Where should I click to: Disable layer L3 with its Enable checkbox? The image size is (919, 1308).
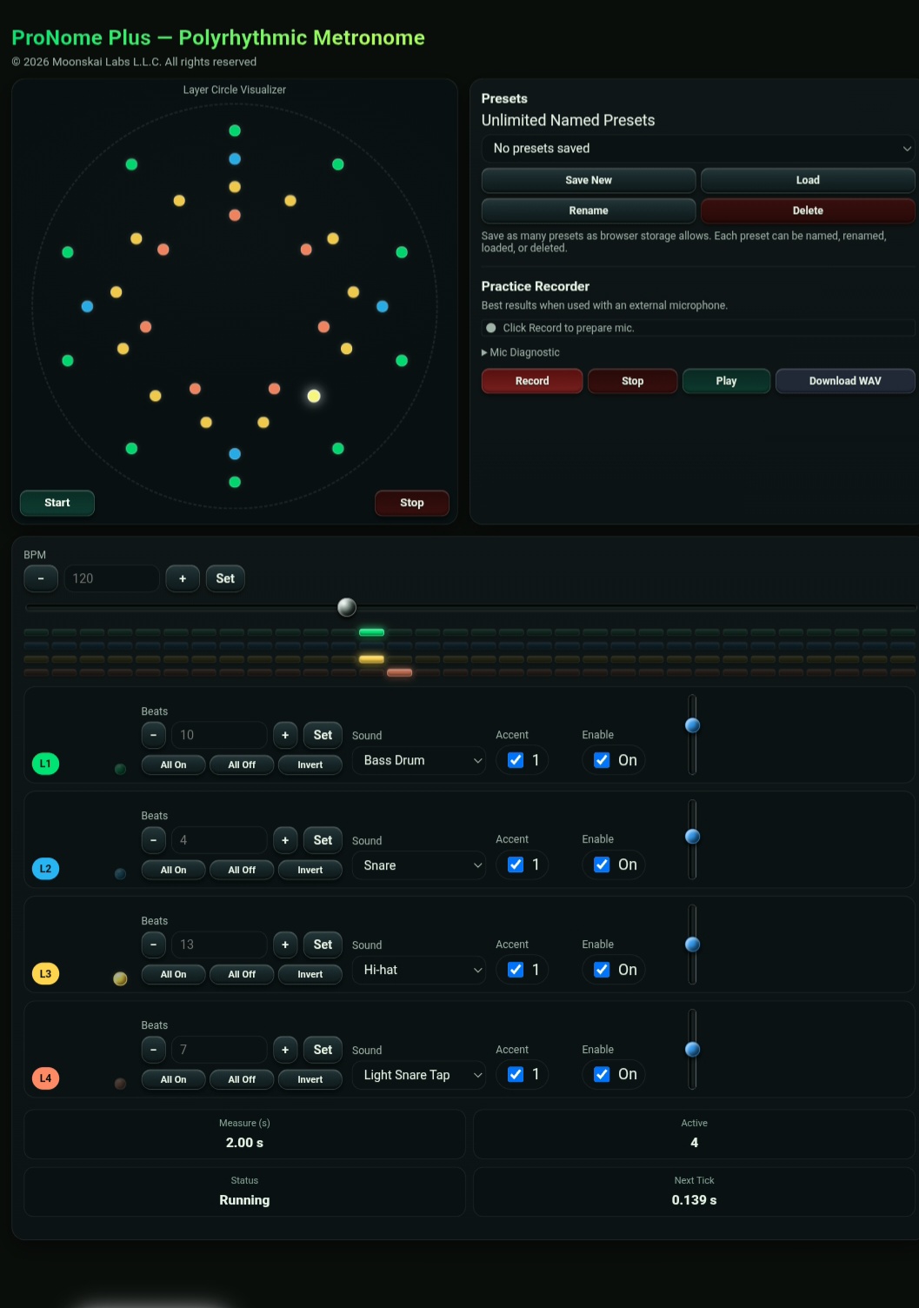point(602,970)
